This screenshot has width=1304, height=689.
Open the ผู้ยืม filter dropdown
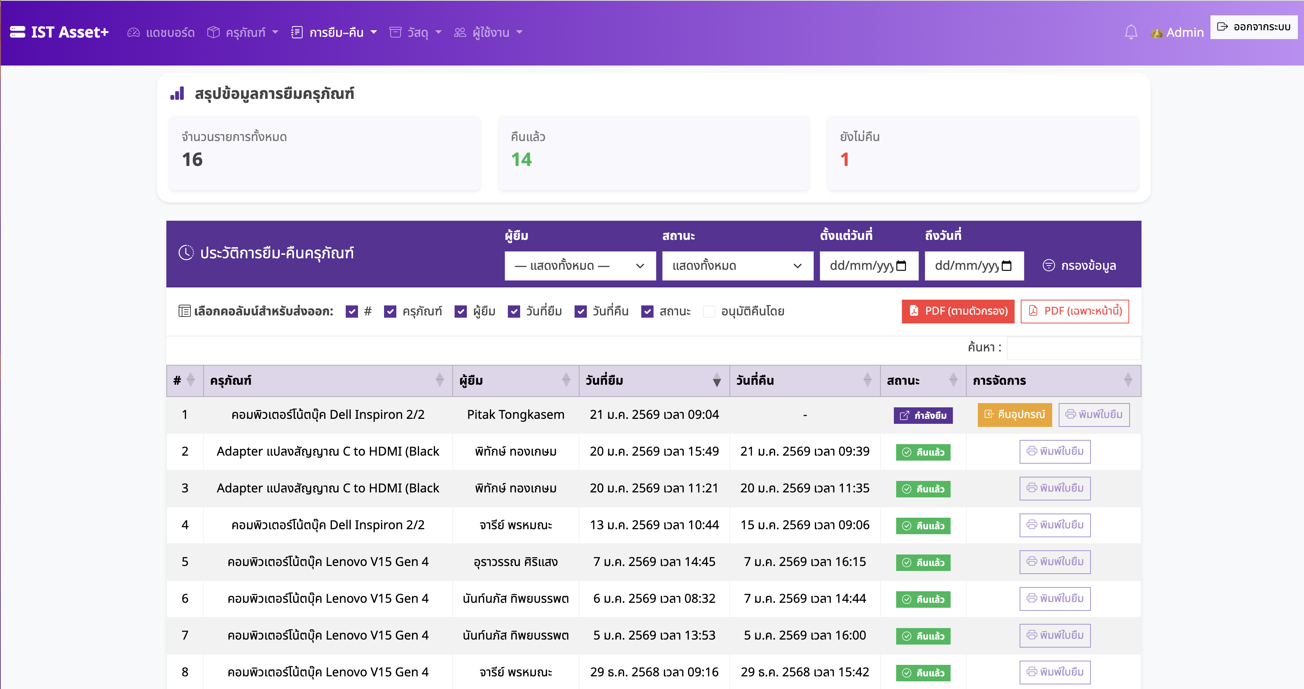pyautogui.click(x=580, y=265)
